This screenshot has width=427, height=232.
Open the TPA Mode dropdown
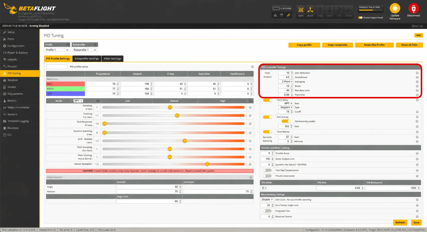click(264, 188)
